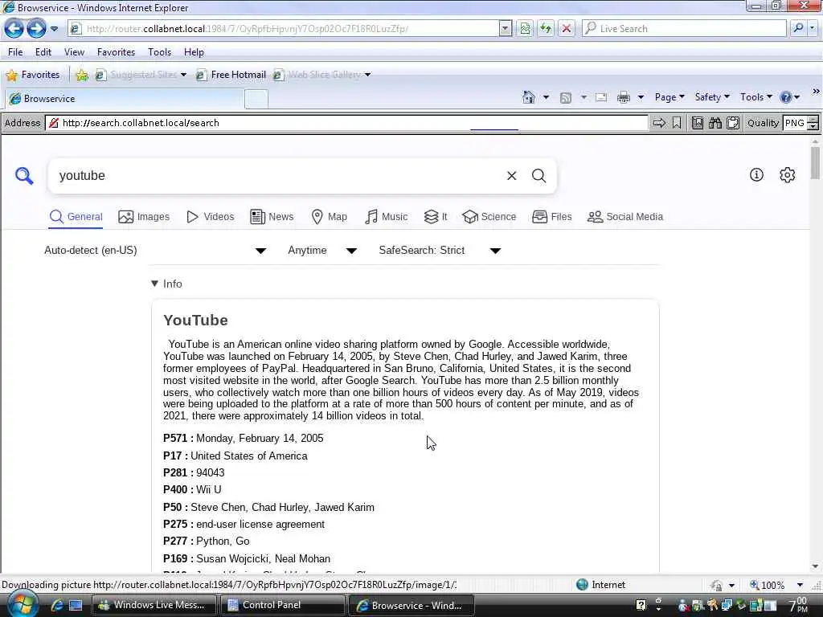Click the Compatibility View icon
The width and height of the screenshot is (823, 617).
(x=525, y=29)
